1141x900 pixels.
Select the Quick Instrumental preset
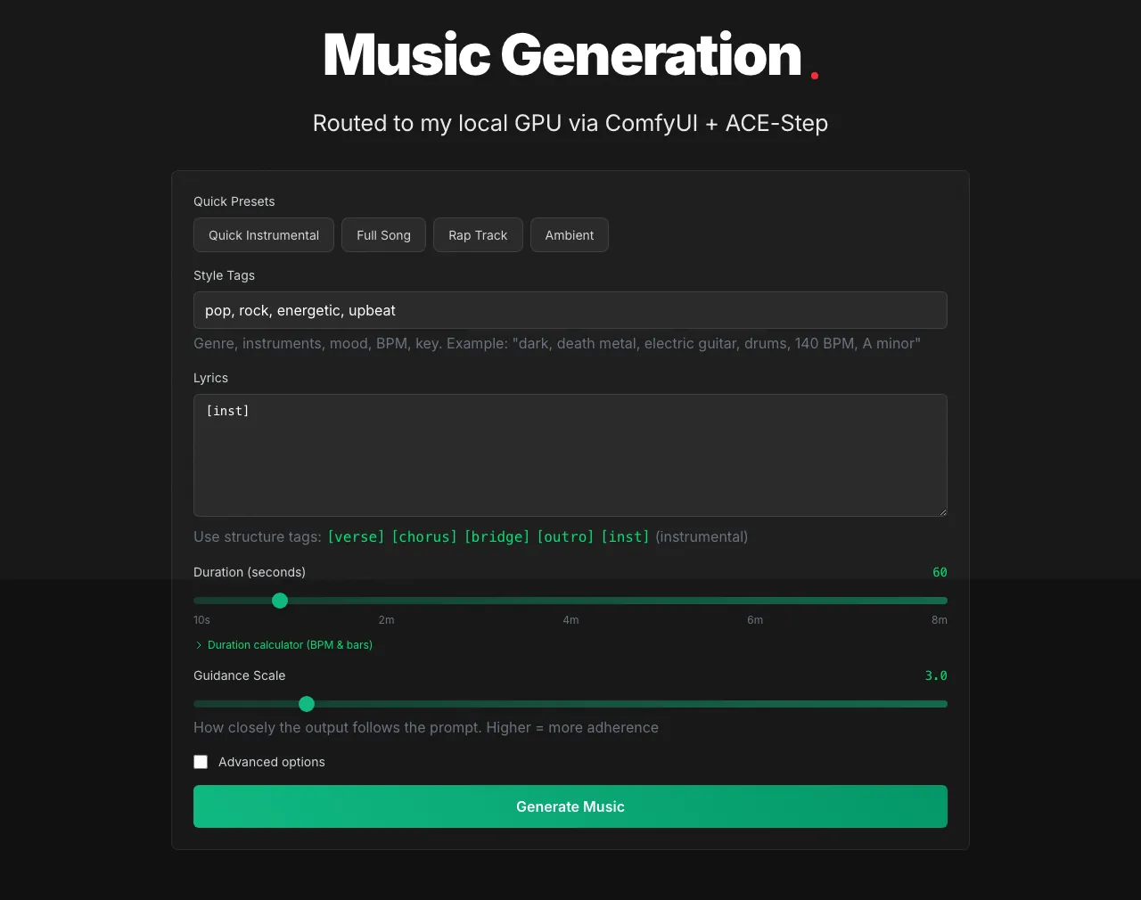pyautogui.click(x=264, y=235)
